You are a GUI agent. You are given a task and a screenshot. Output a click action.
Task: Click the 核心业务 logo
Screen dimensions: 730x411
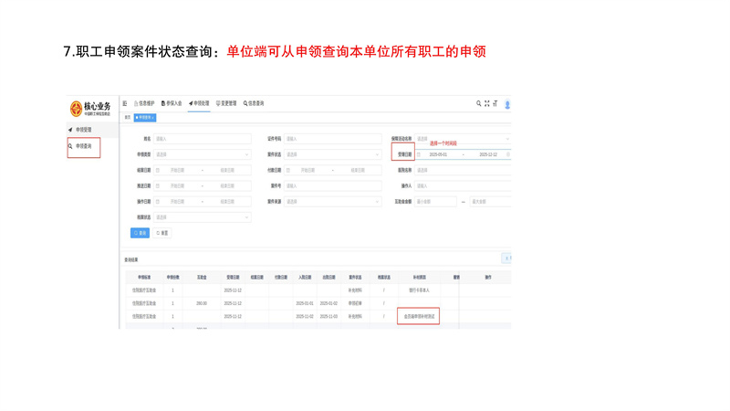click(x=89, y=109)
